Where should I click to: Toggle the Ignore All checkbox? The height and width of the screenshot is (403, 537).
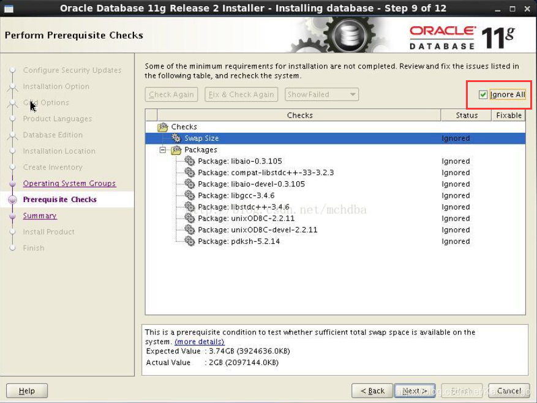pos(483,94)
